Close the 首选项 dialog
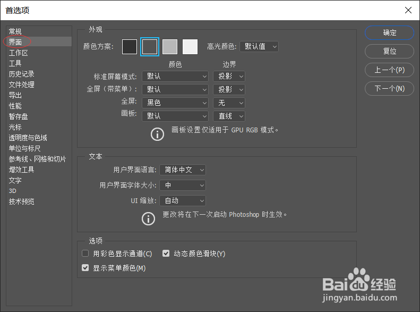 (x=408, y=10)
